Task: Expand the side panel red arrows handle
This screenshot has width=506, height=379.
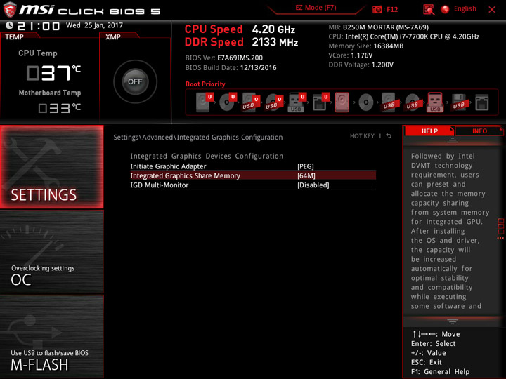Action: [x=500, y=229]
